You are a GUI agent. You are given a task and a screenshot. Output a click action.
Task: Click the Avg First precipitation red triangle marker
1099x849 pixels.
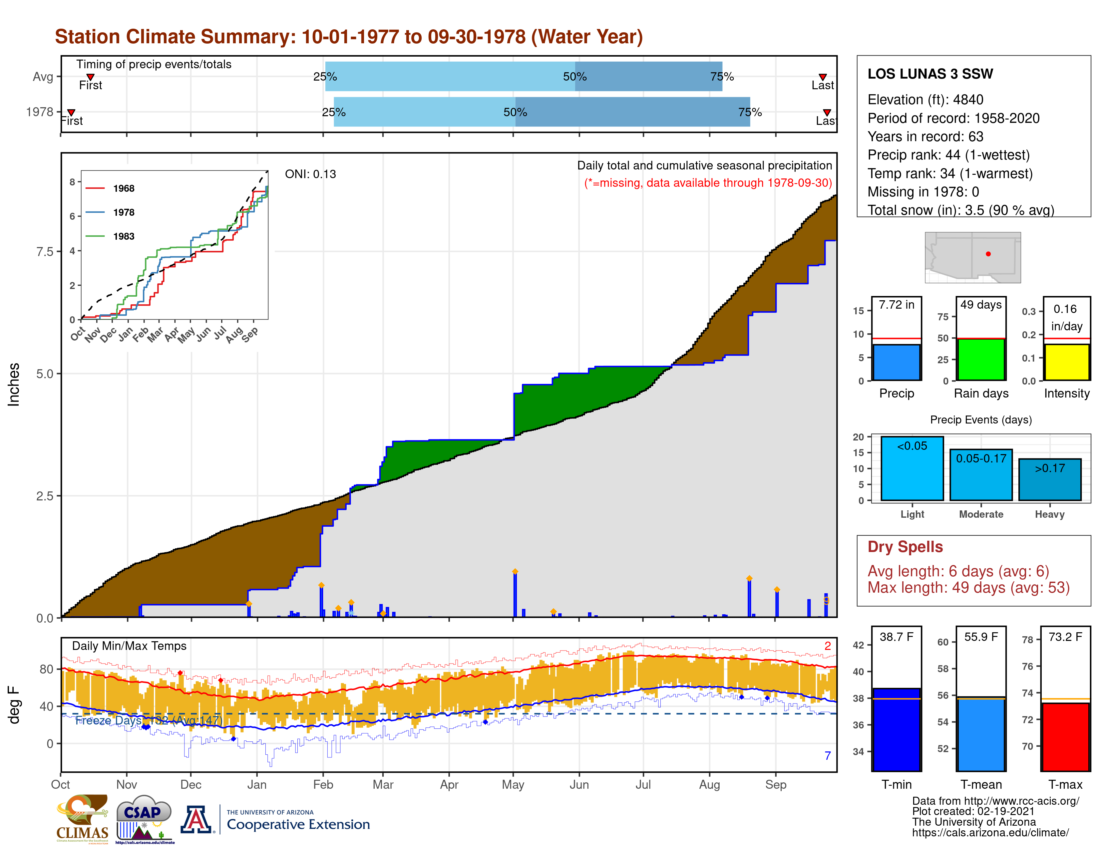point(91,77)
